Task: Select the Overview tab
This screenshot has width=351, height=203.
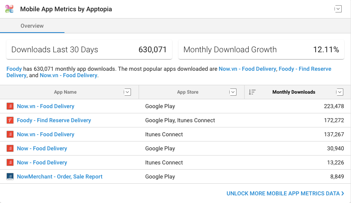Action: point(32,26)
